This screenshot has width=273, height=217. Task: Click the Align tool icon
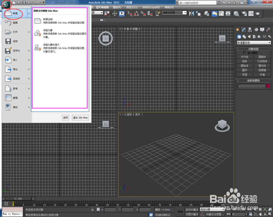tap(198, 13)
